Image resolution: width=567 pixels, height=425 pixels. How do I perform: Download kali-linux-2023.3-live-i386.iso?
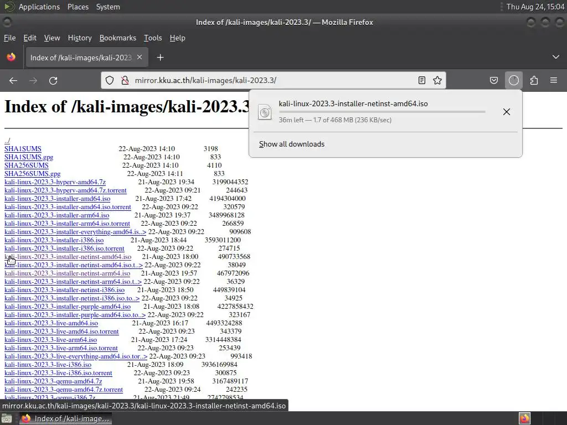click(x=48, y=365)
